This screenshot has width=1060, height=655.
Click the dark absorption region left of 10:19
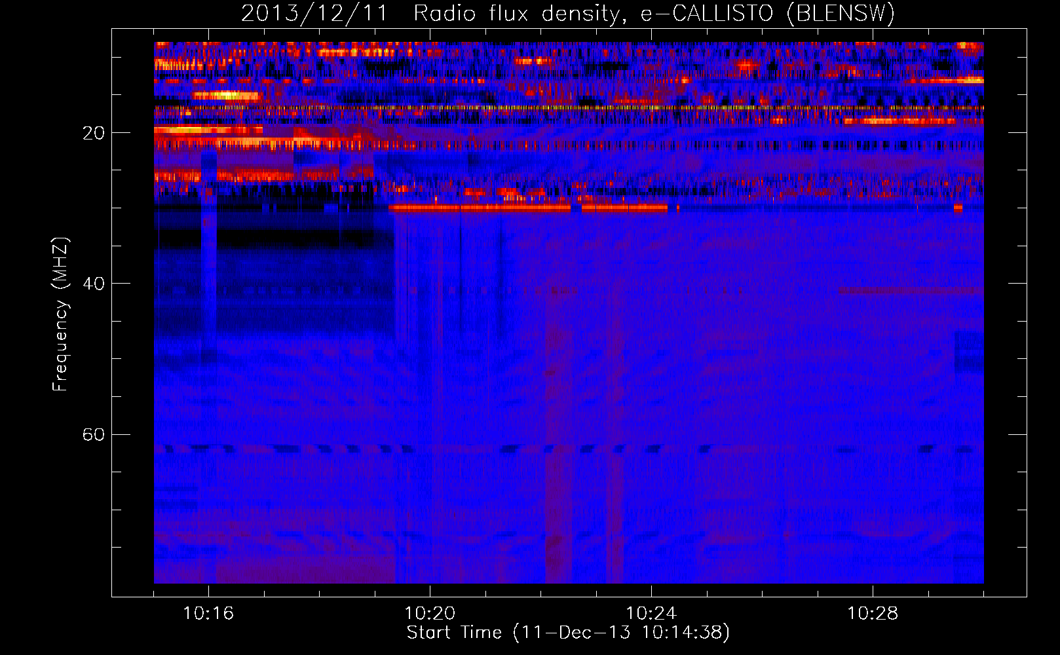click(x=275, y=272)
